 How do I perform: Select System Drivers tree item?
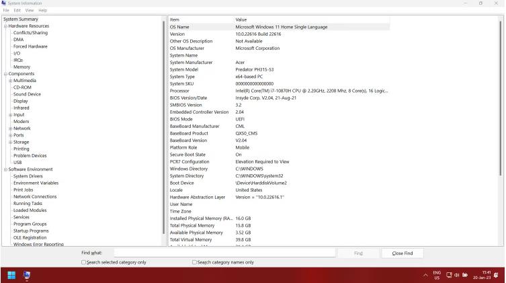click(28, 176)
